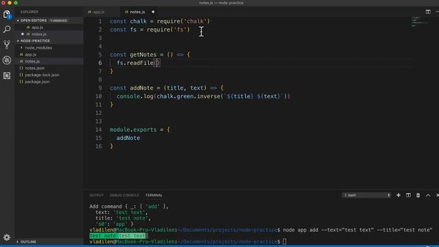Select notes.js in node-practice folder

[32, 61]
